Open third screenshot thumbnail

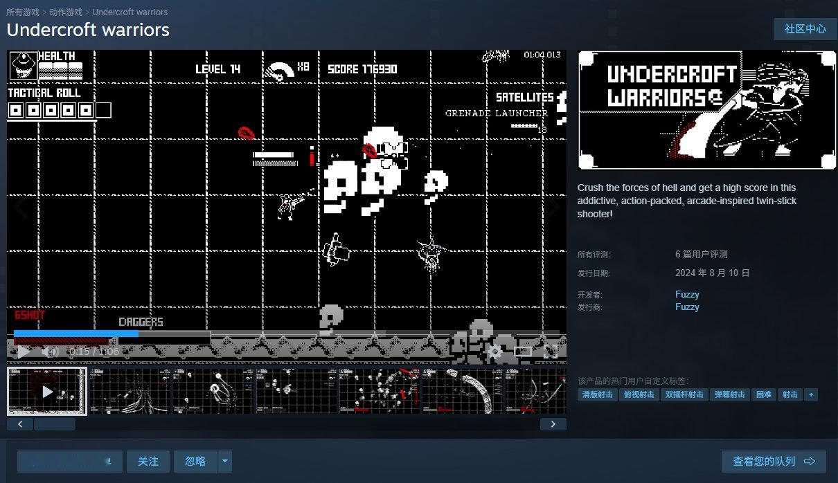click(x=213, y=391)
